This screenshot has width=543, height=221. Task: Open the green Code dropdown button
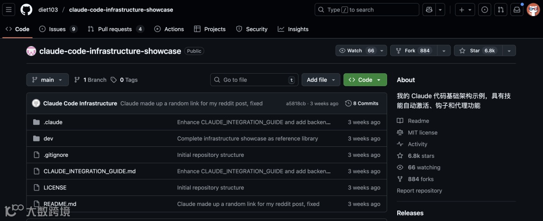365,80
